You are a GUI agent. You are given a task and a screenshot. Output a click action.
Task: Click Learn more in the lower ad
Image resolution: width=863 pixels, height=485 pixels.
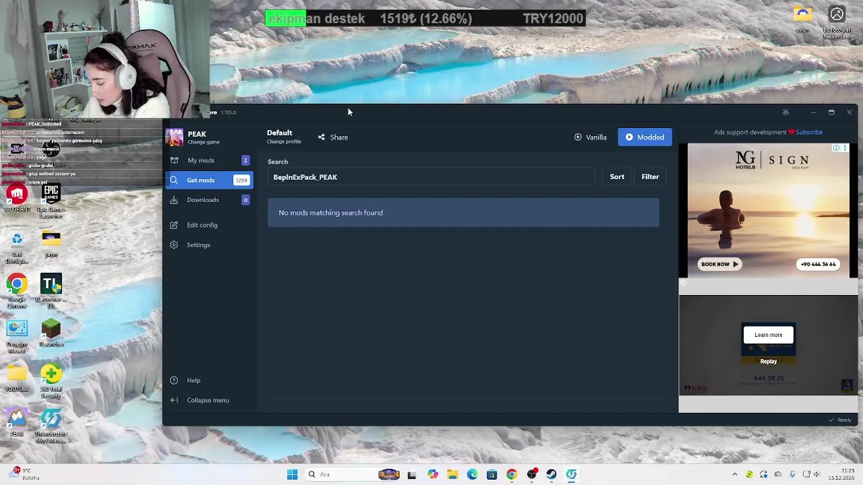click(x=769, y=335)
